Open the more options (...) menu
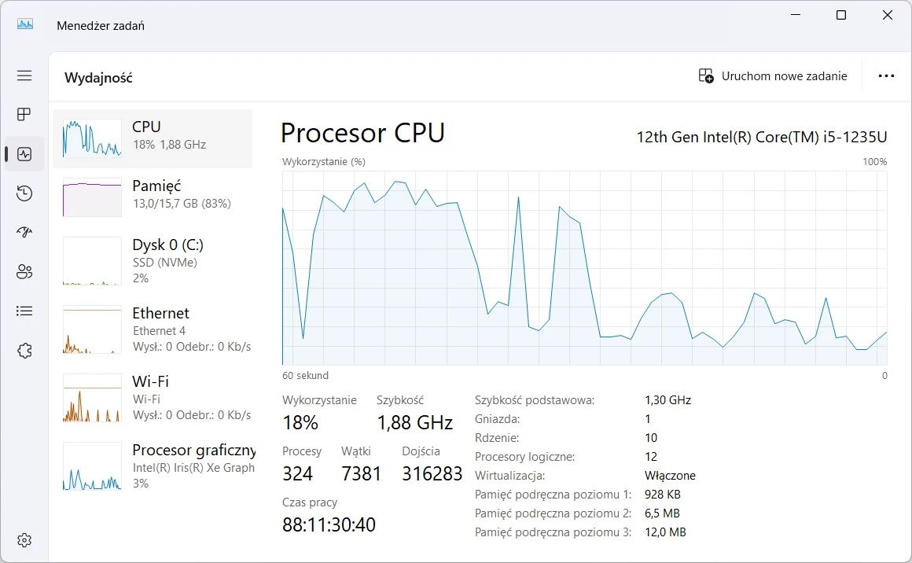The image size is (912, 563). coord(887,75)
